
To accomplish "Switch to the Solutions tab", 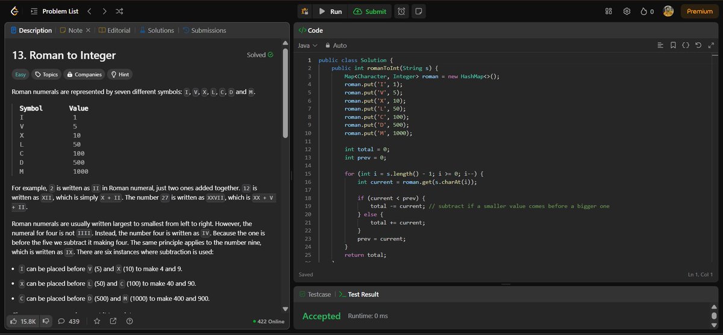I will [157, 30].
